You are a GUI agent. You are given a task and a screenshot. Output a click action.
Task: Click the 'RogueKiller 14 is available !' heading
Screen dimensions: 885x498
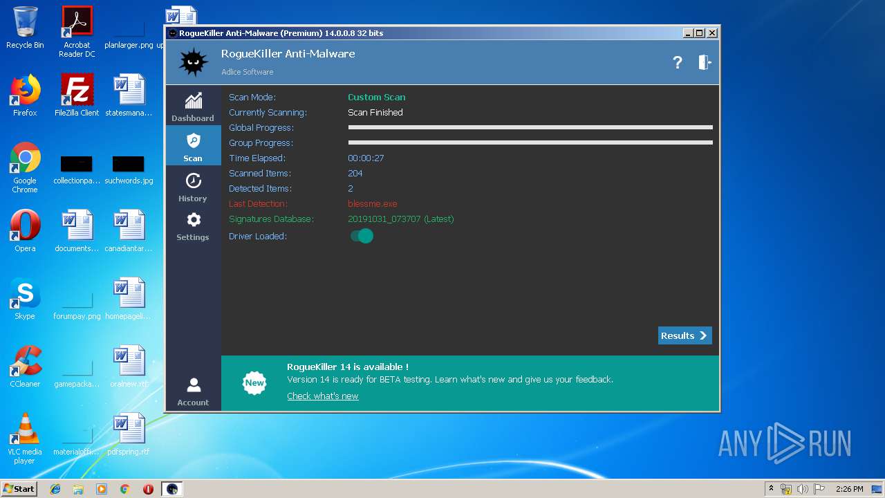click(348, 367)
